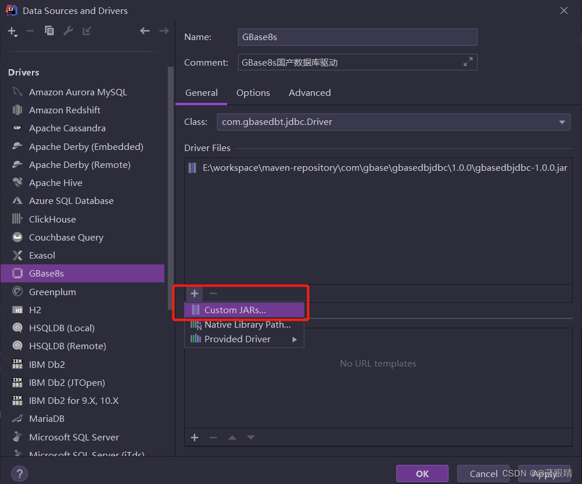Switch to the General tab
Image resolution: width=582 pixels, height=484 pixels.
click(201, 93)
